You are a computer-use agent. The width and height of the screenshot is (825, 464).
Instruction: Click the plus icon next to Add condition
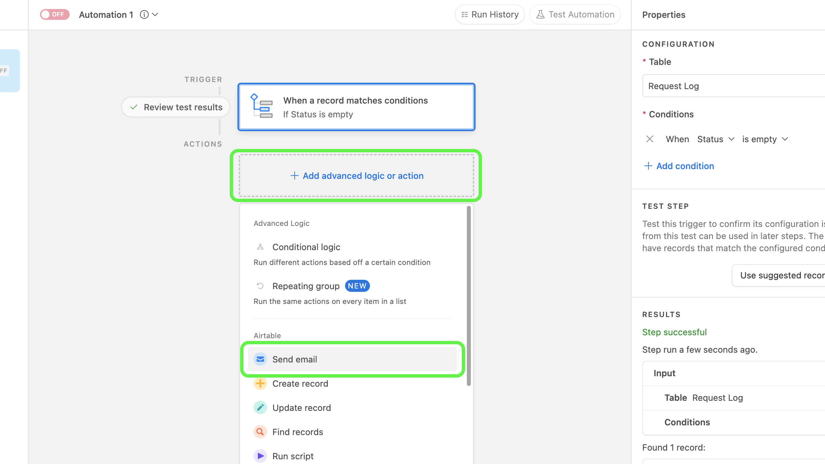[648, 166]
